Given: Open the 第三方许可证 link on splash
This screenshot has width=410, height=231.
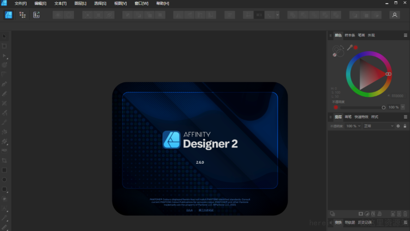Looking at the screenshot, I should tap(206, 210).
